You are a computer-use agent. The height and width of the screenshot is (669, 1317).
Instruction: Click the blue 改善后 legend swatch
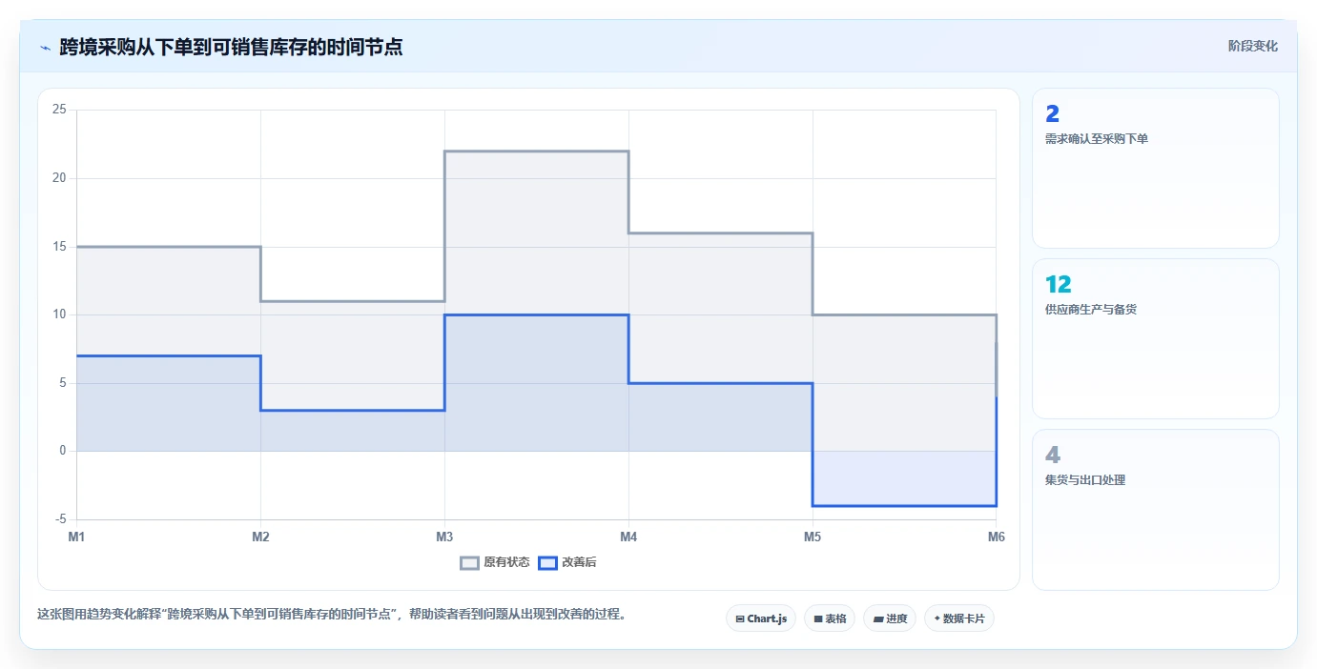pyautogui.click(x=547, y=562)
